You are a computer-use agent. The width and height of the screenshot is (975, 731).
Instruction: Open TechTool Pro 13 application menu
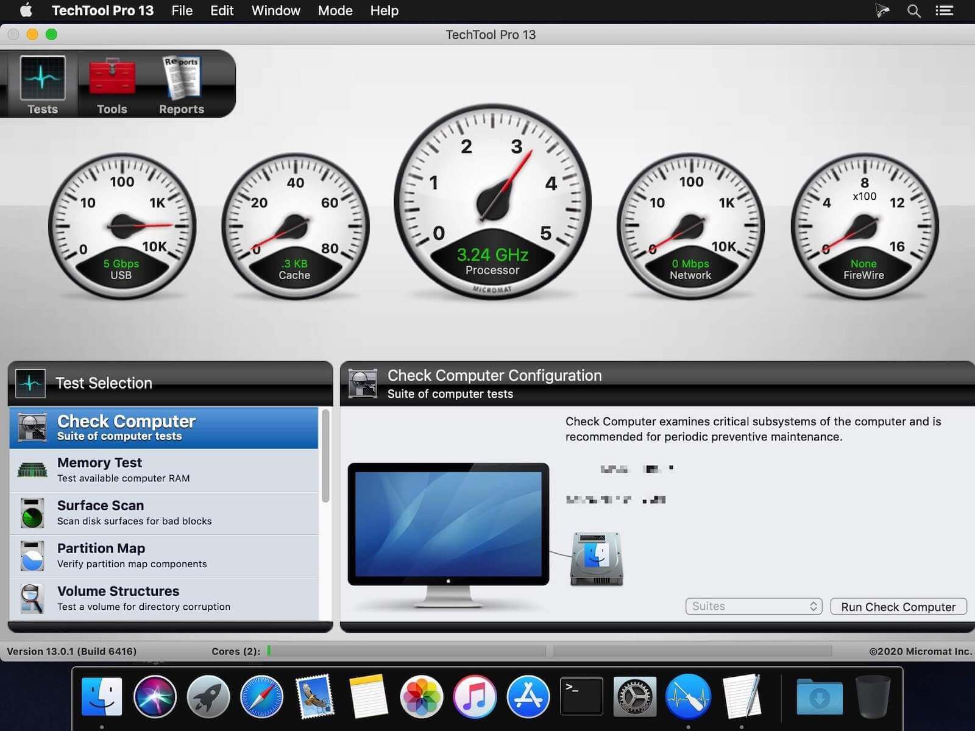(x=102, y=10)
